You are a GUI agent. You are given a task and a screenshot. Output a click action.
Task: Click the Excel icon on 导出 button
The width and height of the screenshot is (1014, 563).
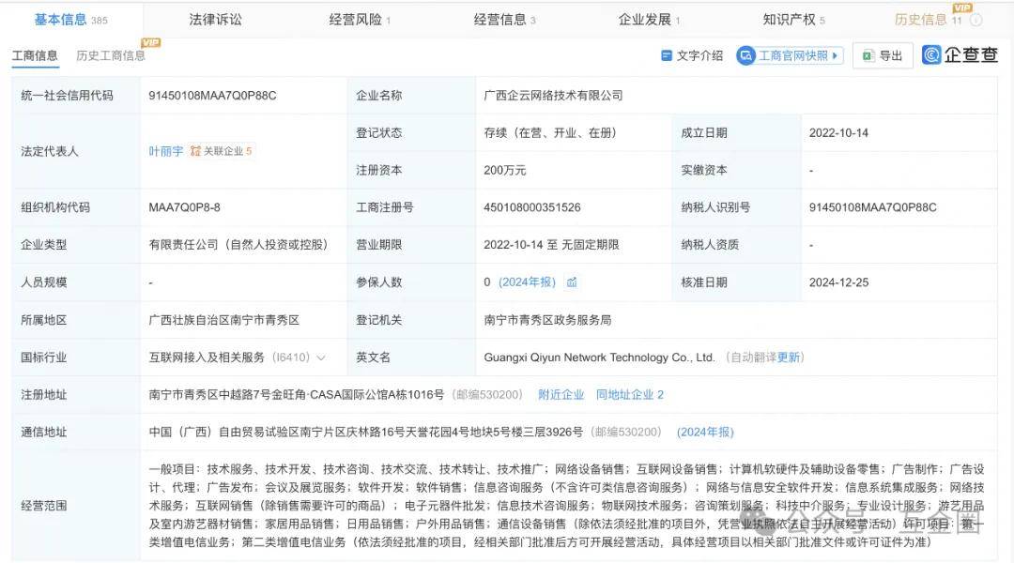coord(868,56)
